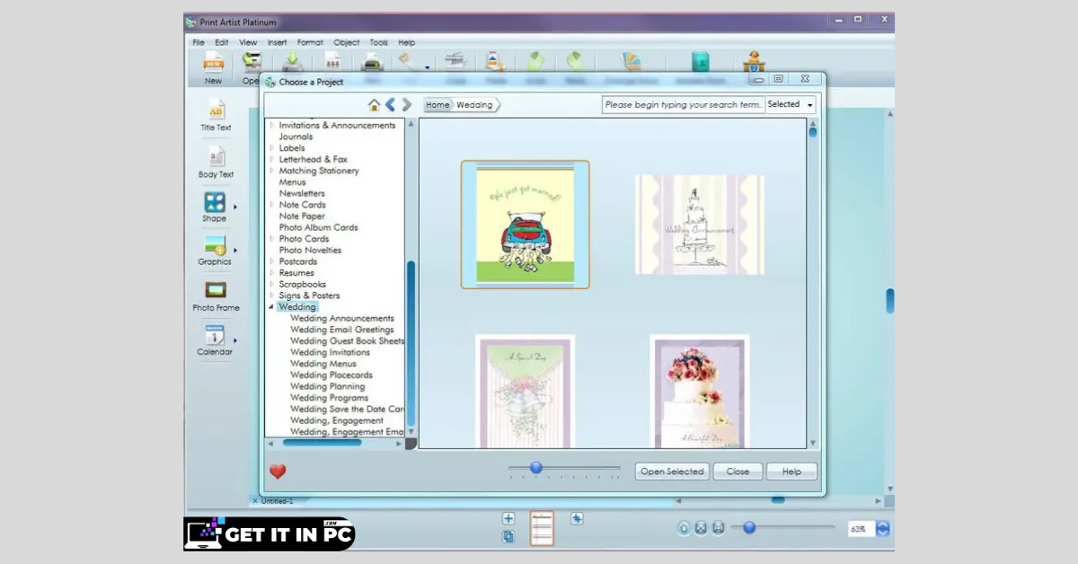
Task: Select the just married car card thumbnail
Action: [526, 225]
